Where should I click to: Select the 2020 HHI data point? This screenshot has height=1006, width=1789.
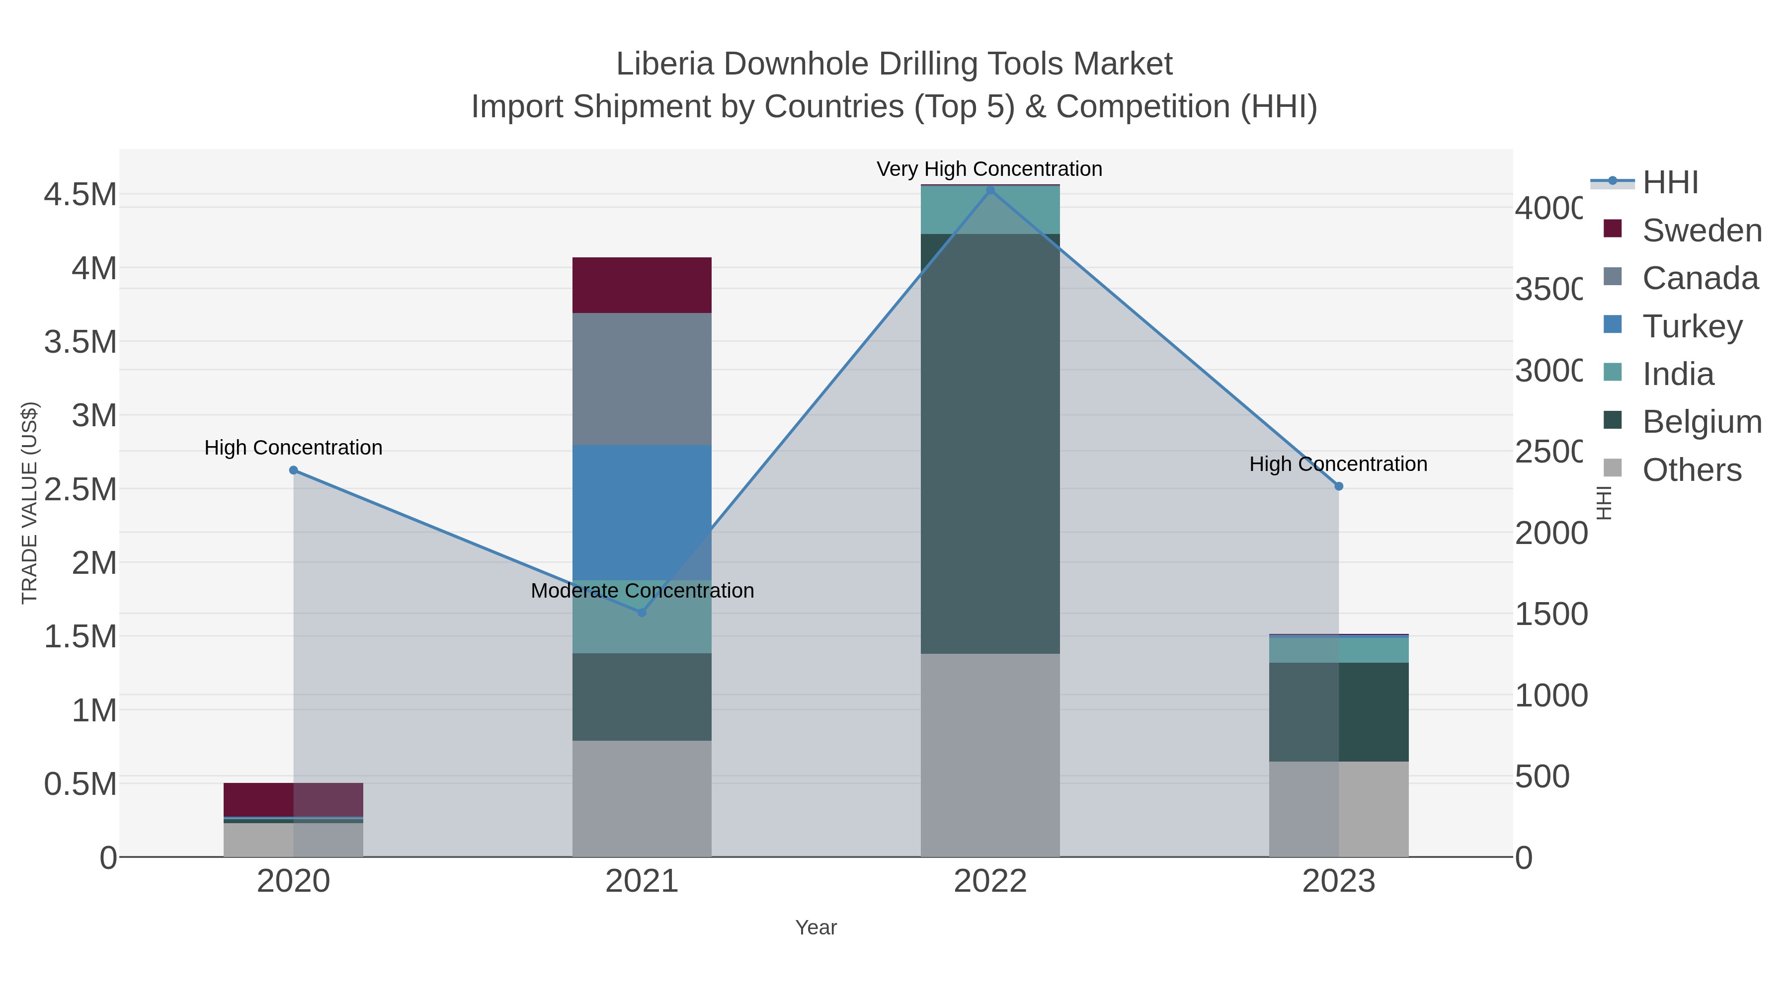point(293,470)
